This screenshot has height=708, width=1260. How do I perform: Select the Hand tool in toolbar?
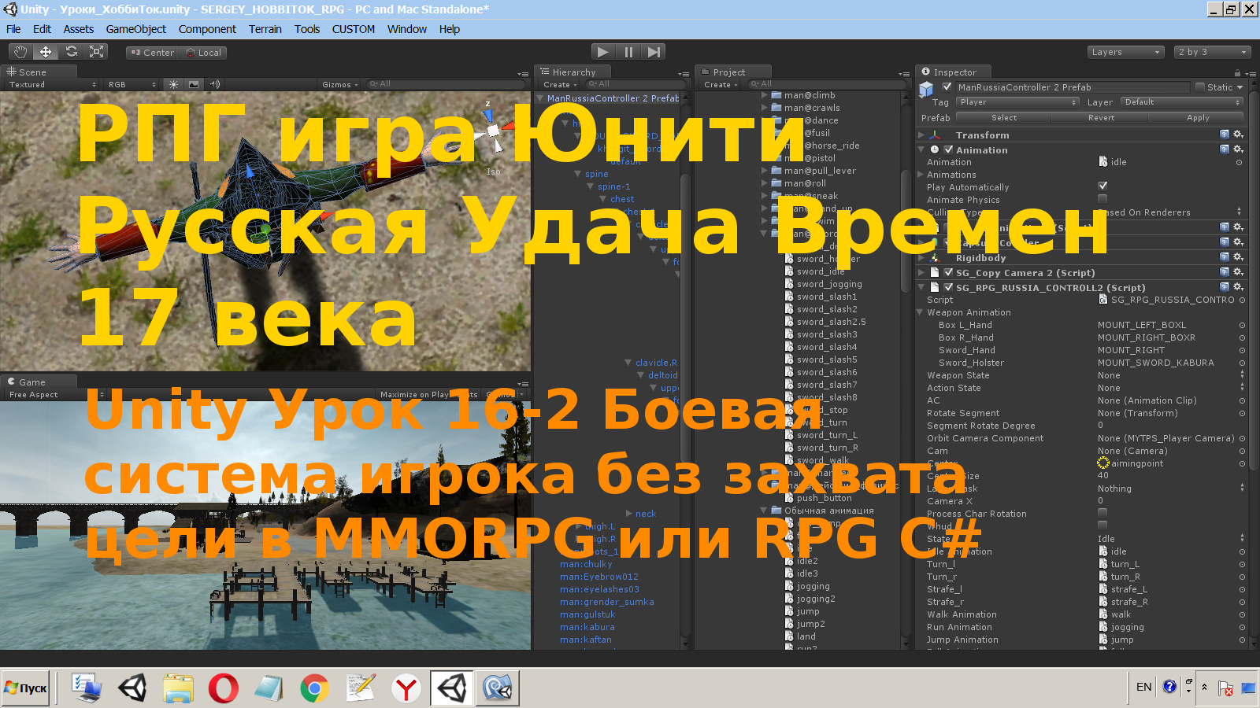pyautogui.click(x=20, y=52)
